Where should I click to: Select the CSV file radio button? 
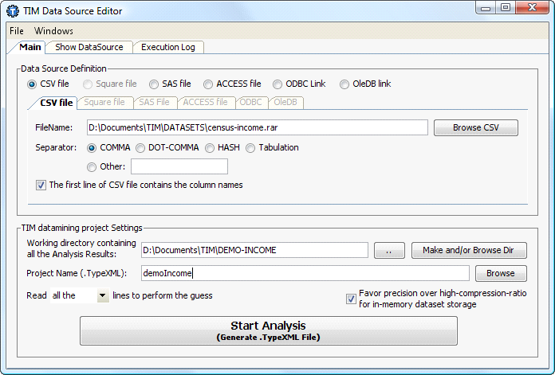point(32,84)
